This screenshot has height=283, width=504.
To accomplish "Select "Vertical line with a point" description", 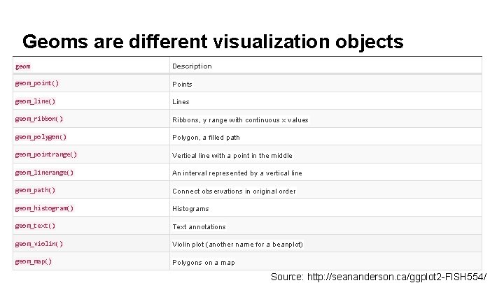I will [x=232, y=156].
